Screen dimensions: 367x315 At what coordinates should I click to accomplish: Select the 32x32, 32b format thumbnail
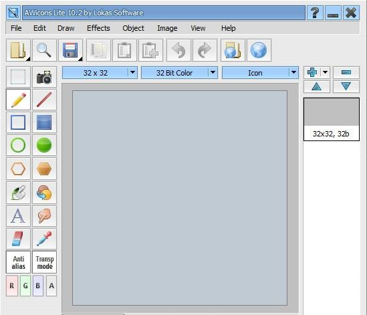pyautogui.click(x=332, y=119)
